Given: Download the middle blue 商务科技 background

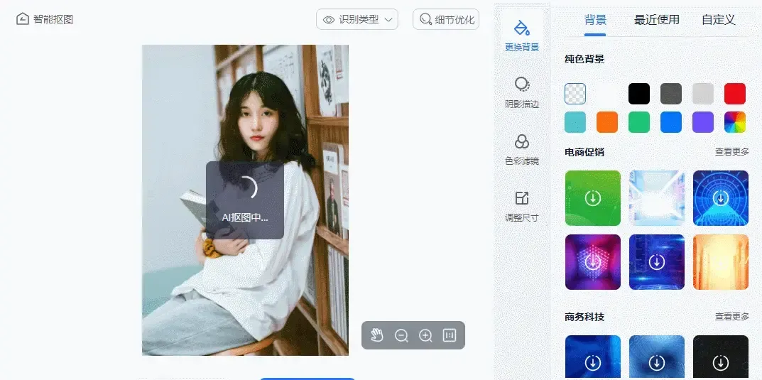Looking at the screenshot, I should [x=657, y=358].
